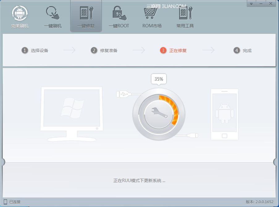Screen dimensions: 279x207
Task: Minimize the window
Action: tap(261, 4)
